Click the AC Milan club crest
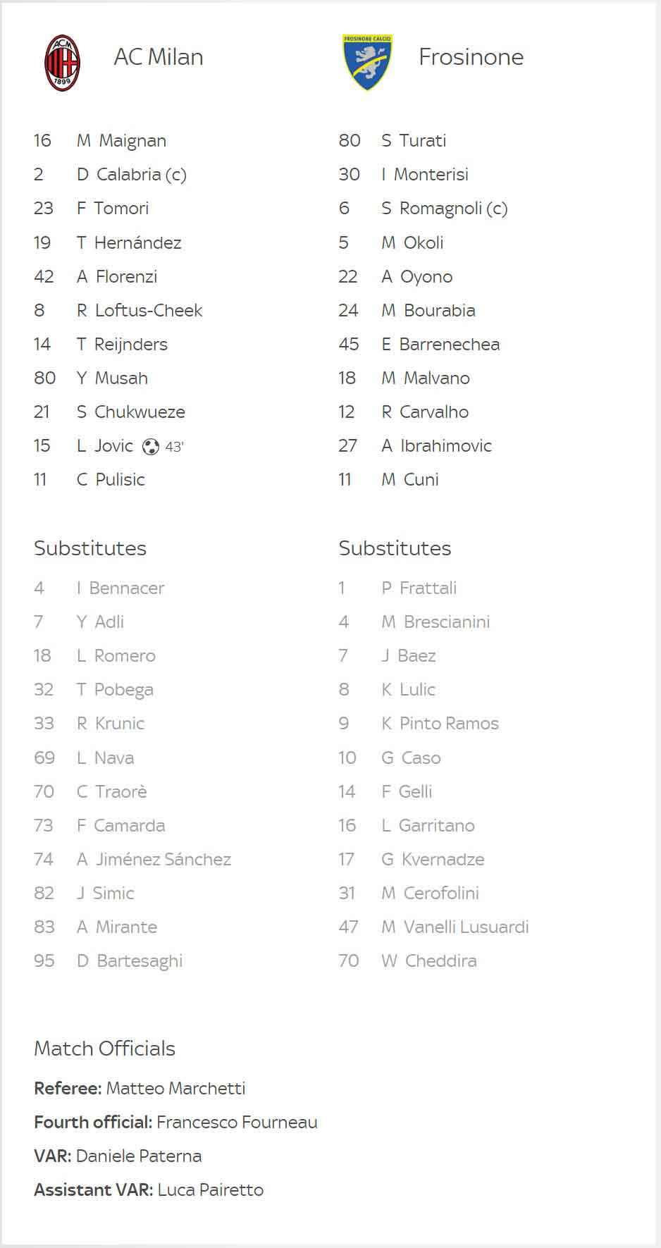The image size is (661, 1248). (63, 63)
